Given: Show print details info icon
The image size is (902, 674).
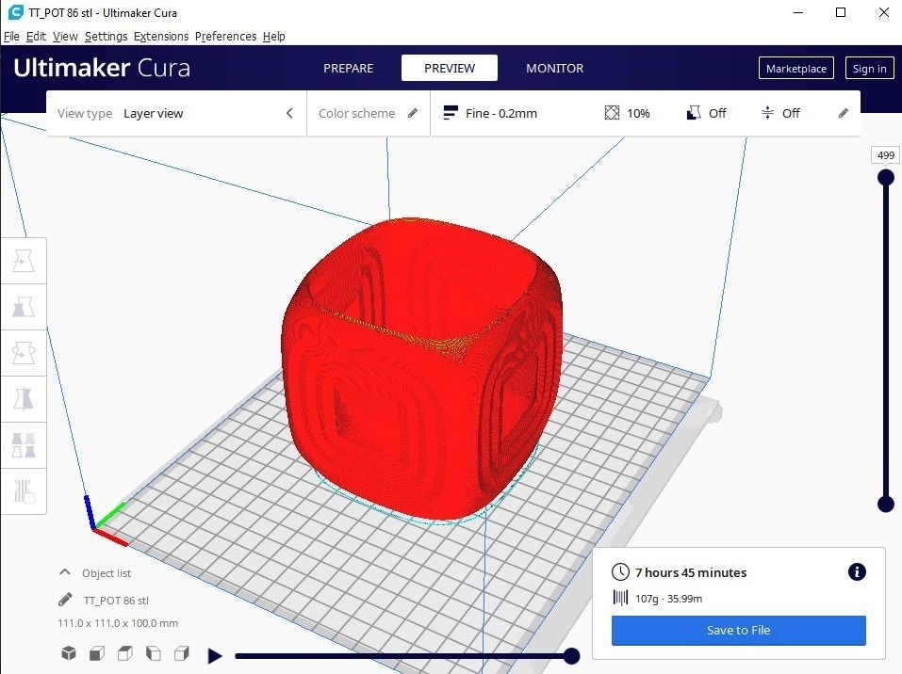Looking at the screenshot, I should [857, 571].
